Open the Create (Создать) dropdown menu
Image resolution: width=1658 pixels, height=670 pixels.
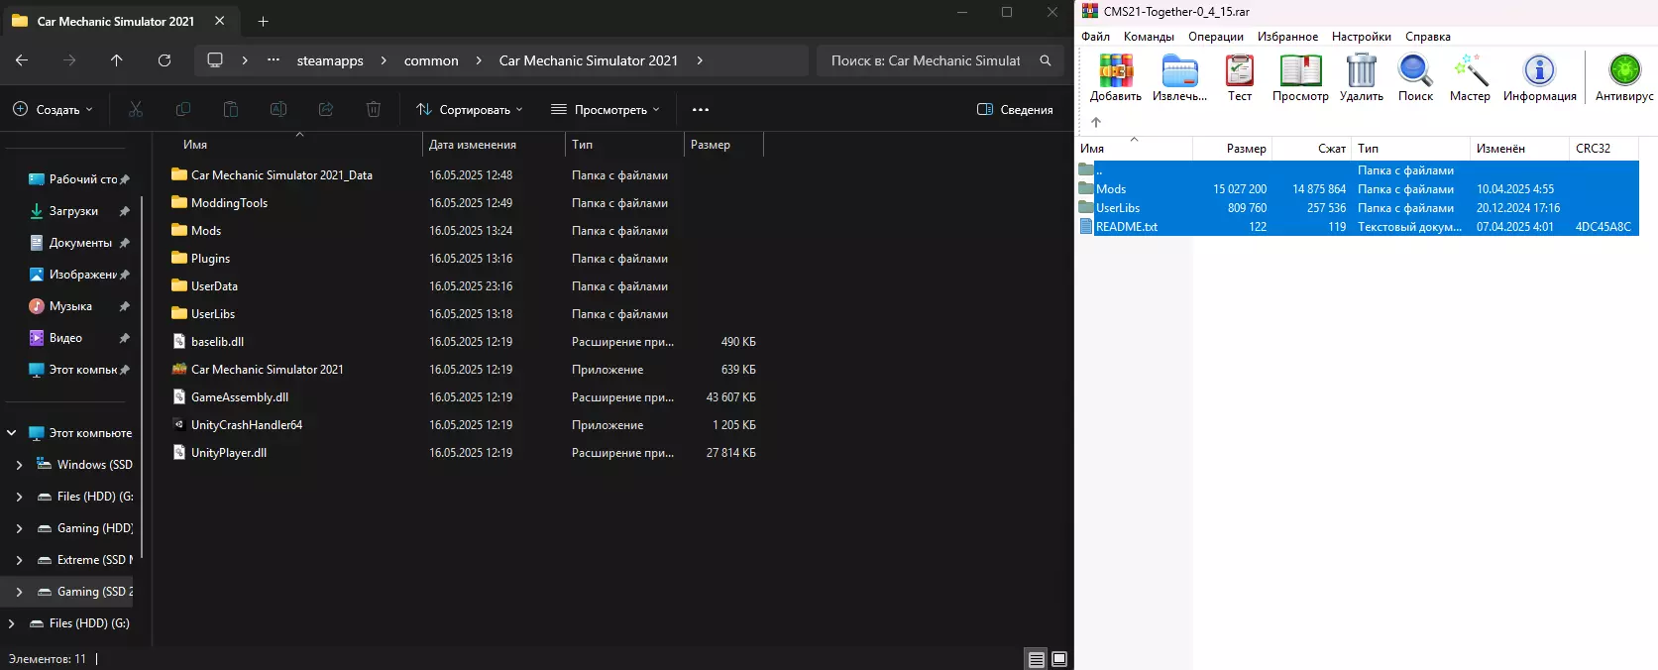pos(54,110)
